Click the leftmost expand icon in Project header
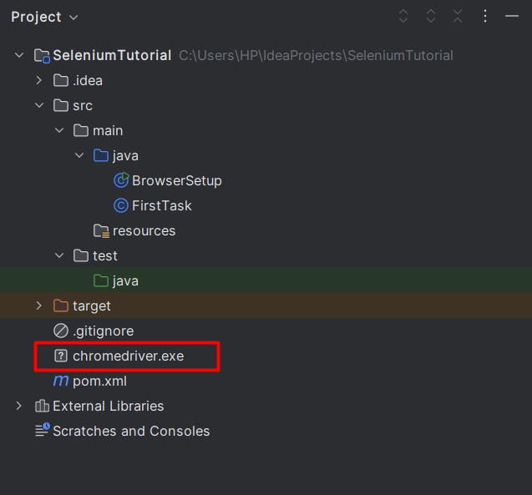532x495 pixels. pyautogui.click(x=403, y=16)
